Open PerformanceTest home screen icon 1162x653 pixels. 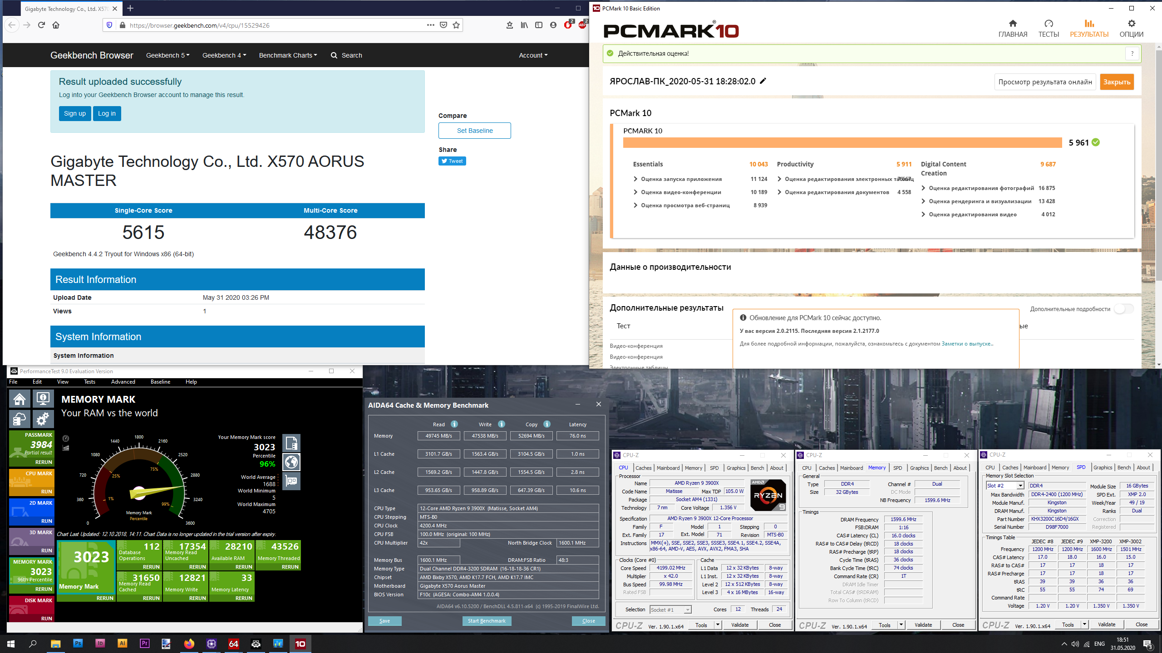coord(20,400)
